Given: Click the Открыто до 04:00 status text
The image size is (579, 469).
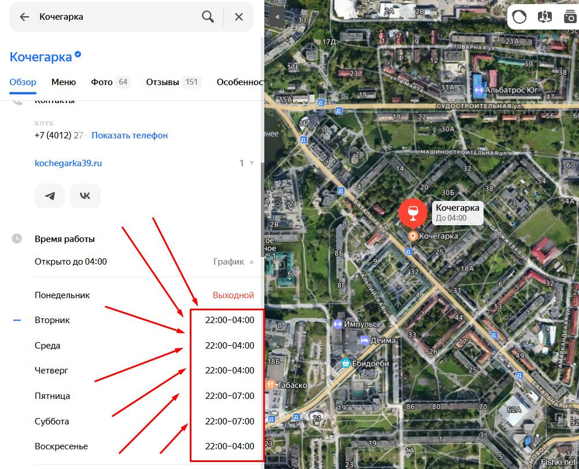Looking at the screenshot, I should tap(71, 262).
